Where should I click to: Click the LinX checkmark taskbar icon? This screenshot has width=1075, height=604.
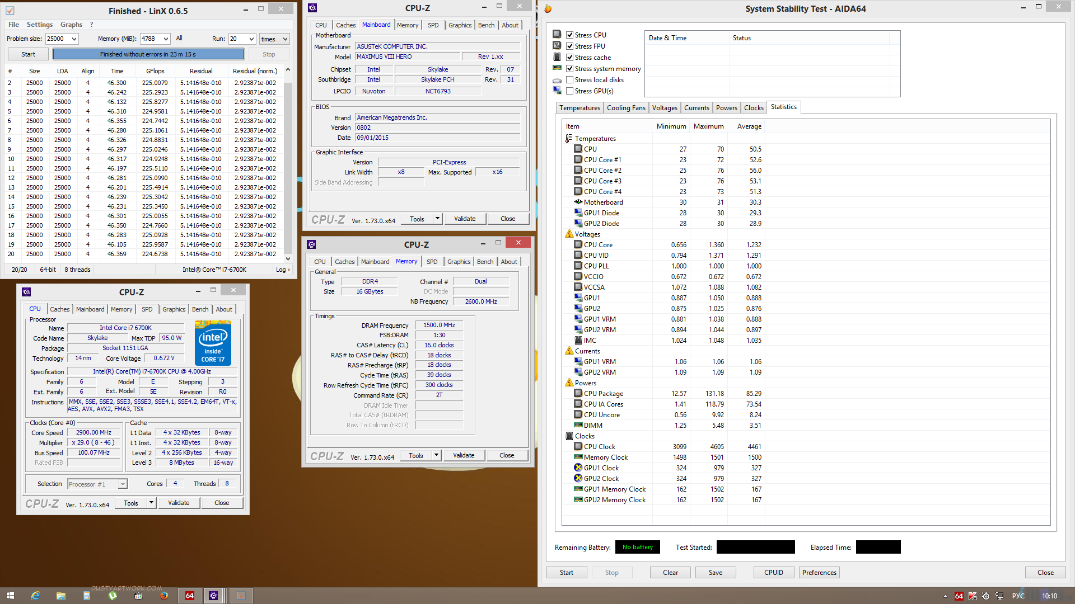pyautogui.click(x=241, y=596)
